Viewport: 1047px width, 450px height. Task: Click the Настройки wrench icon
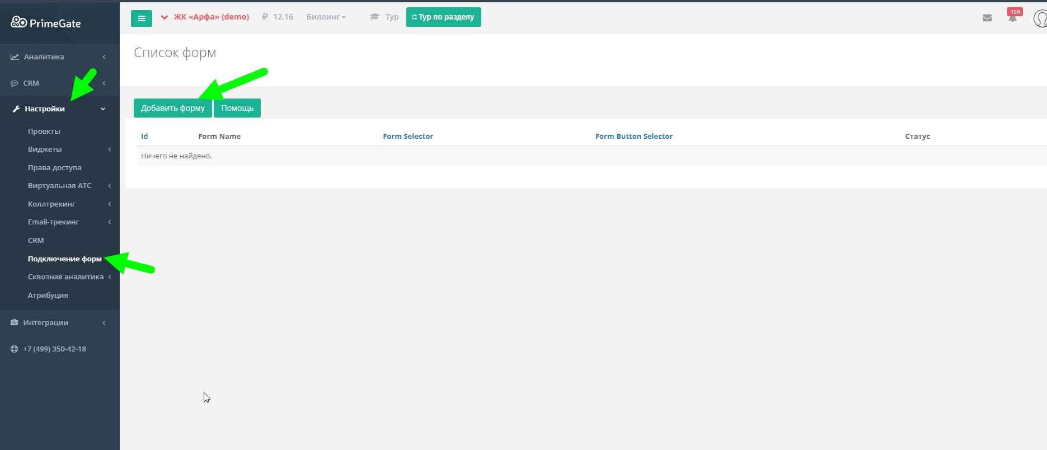pos(16,109)
